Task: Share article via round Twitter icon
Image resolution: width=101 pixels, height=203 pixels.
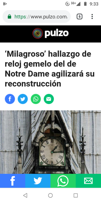Action: pos(23,99)
